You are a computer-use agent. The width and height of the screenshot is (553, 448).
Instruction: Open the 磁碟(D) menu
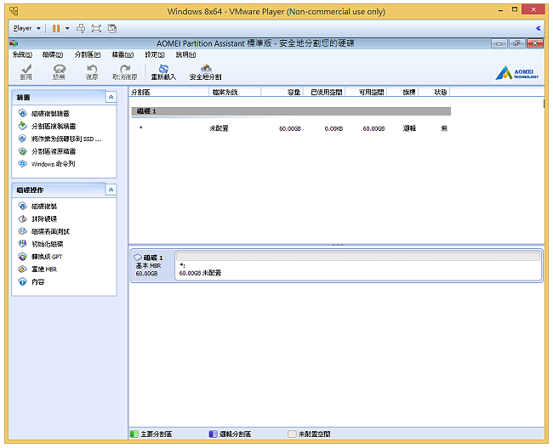(x=53, y=54)
